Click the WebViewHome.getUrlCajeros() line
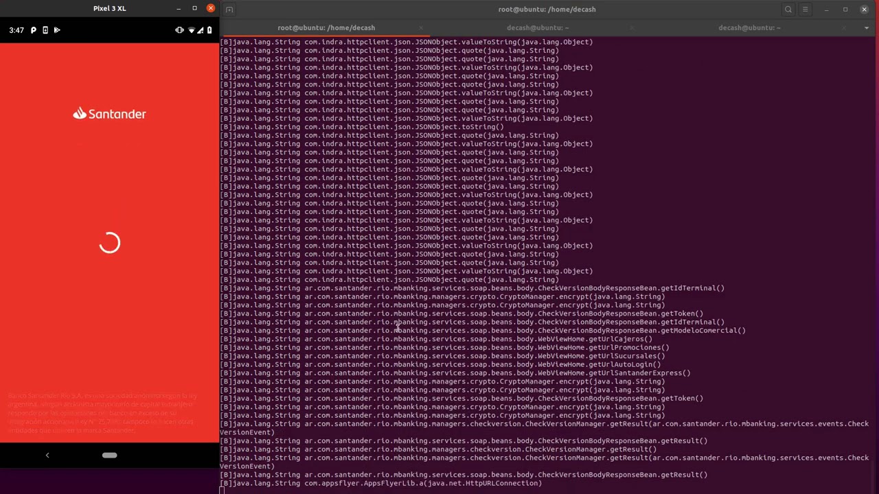The height and width of the screenshot is (494, 879). tap(436, 339)
